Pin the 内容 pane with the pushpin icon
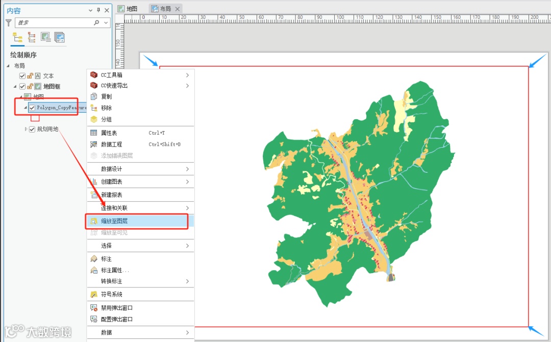 click(98, 10)
